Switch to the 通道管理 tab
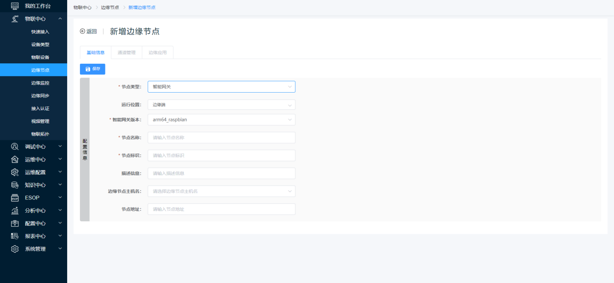 click(x=126, y=52)
